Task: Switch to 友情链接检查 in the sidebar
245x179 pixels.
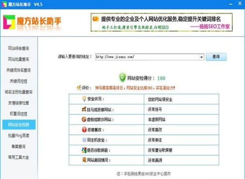Action: point(18,103)
